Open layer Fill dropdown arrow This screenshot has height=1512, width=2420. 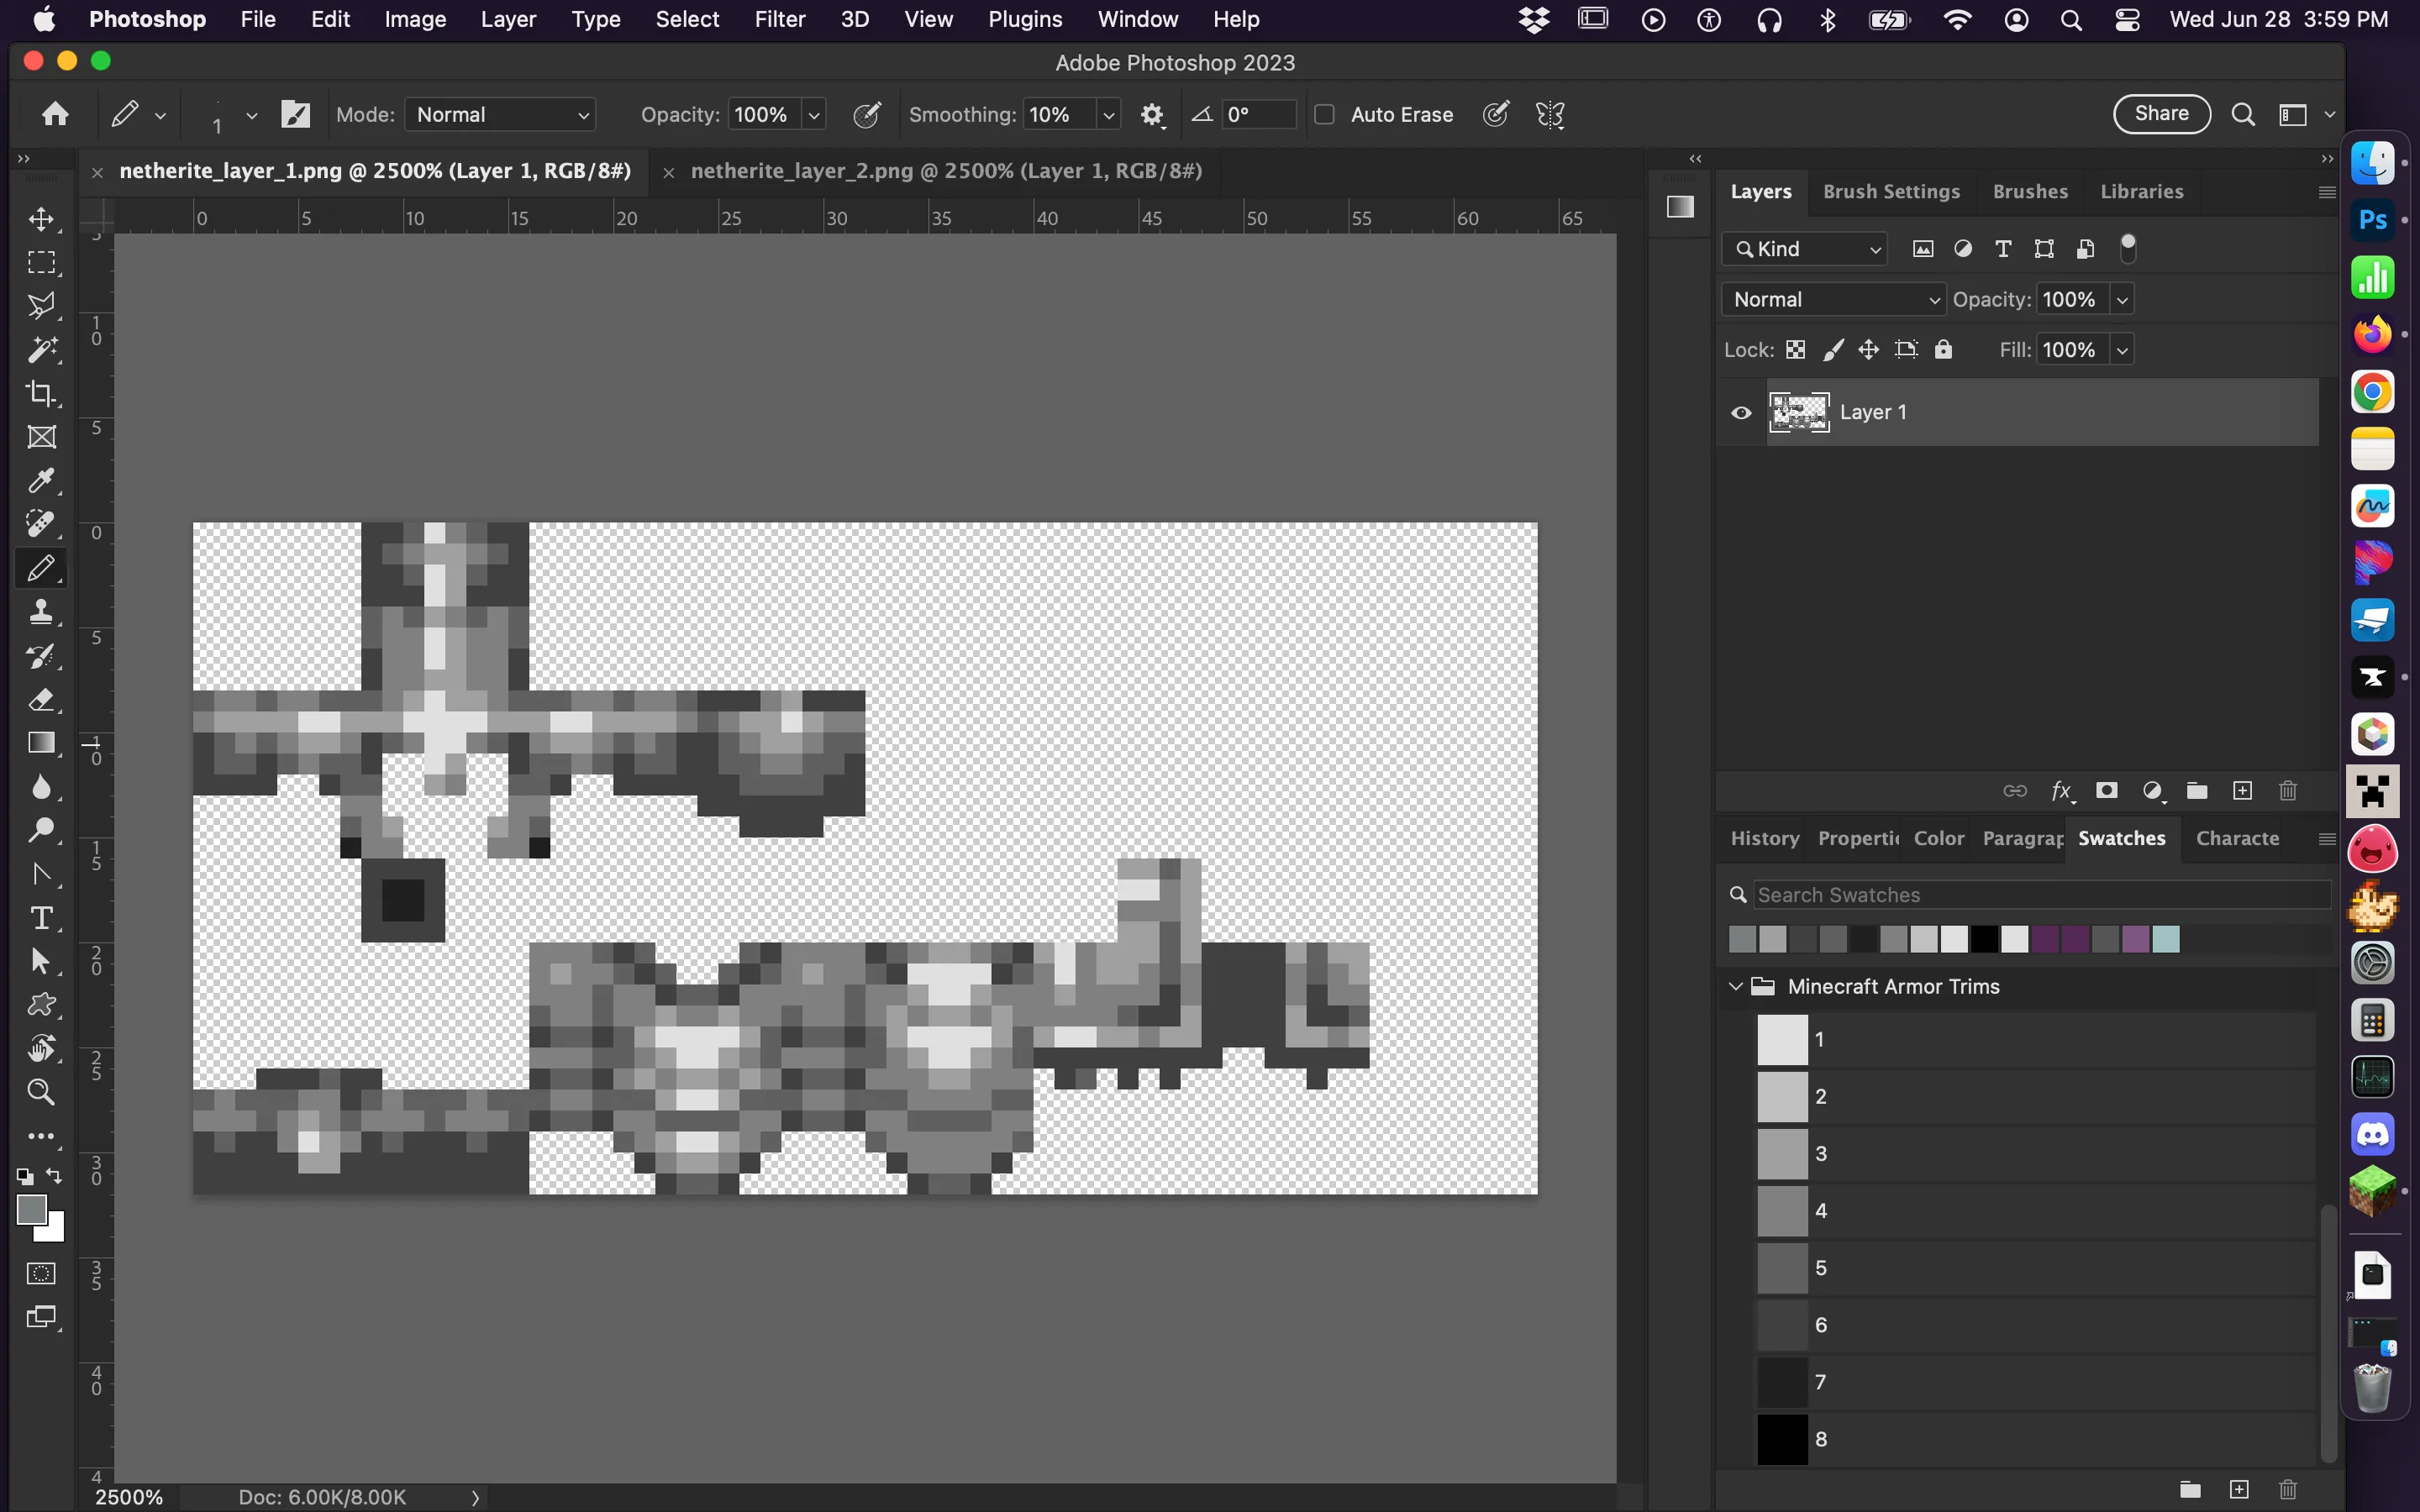(2122, 350)
